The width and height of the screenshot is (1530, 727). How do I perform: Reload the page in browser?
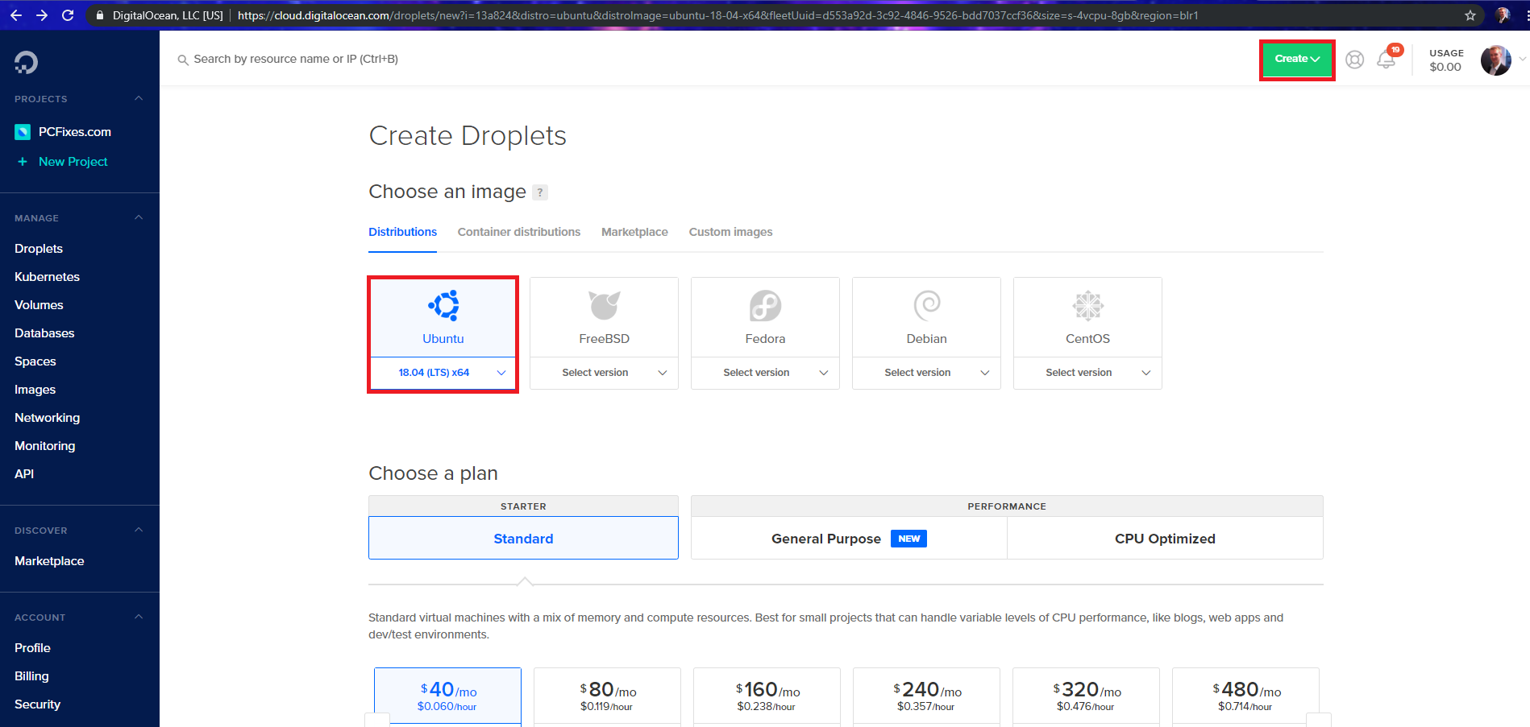point(68,15)
